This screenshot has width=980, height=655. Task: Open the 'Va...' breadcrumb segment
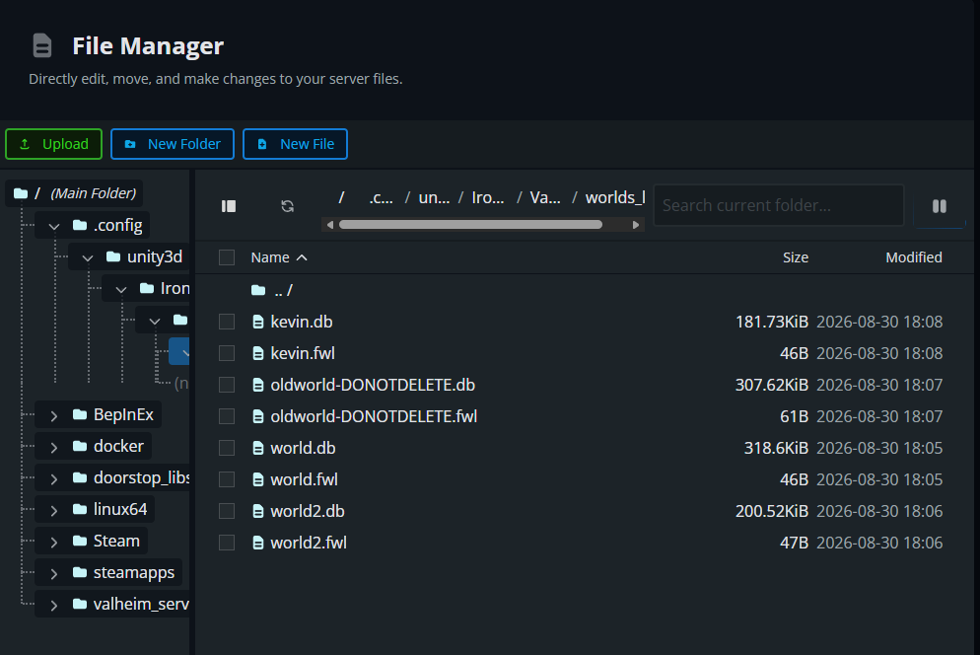coord(545,197)
